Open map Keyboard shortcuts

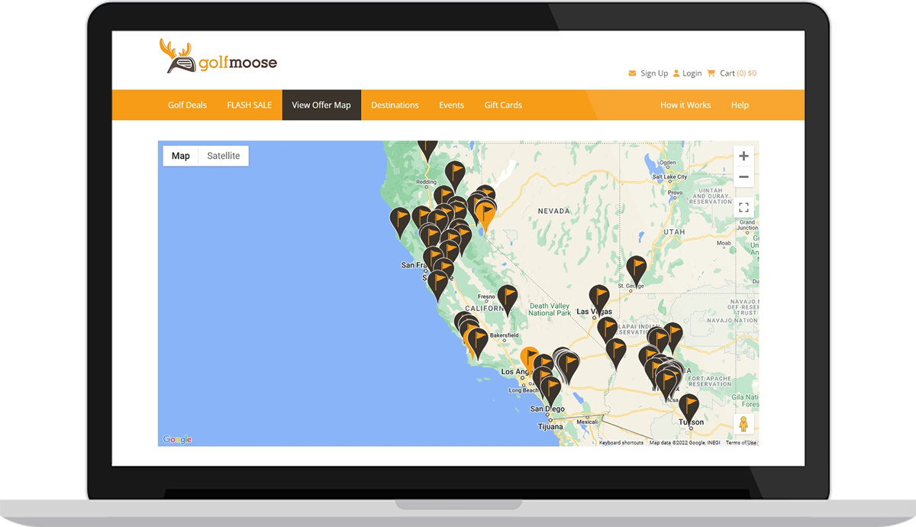point(621,443)
